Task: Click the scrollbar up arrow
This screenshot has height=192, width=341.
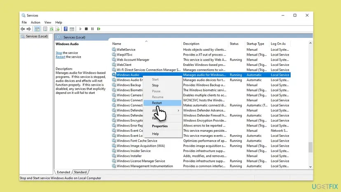Action: tap(311, 43)
